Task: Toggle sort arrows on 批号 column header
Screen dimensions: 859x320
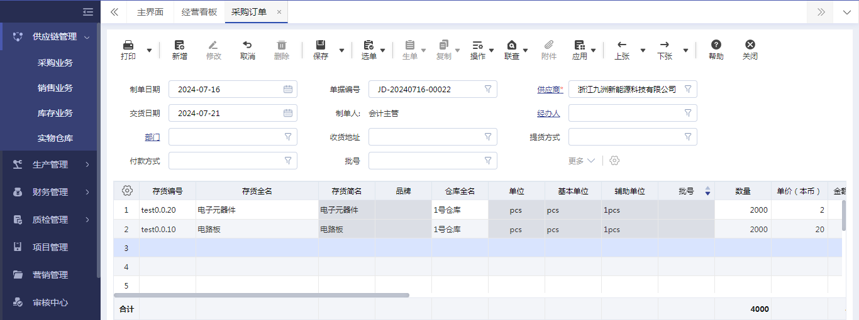Action: tap(708, 191)
